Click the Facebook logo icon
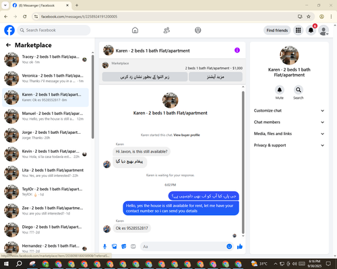The width and height of the screenshot is (337, 269). (x=9, y=30)
